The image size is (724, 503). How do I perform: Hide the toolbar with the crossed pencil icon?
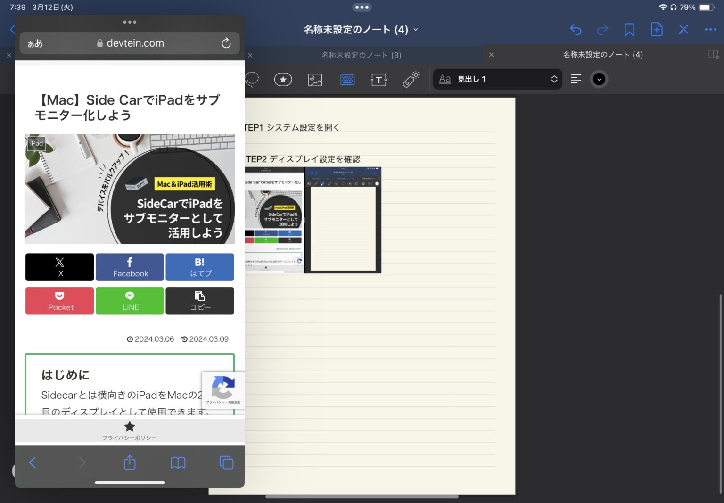pyautogui.click(x=683, y=29)
